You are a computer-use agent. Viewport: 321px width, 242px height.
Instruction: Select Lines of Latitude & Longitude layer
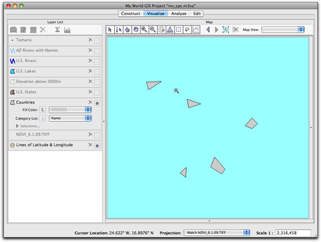pyautogui.click(x=55, y=145)
